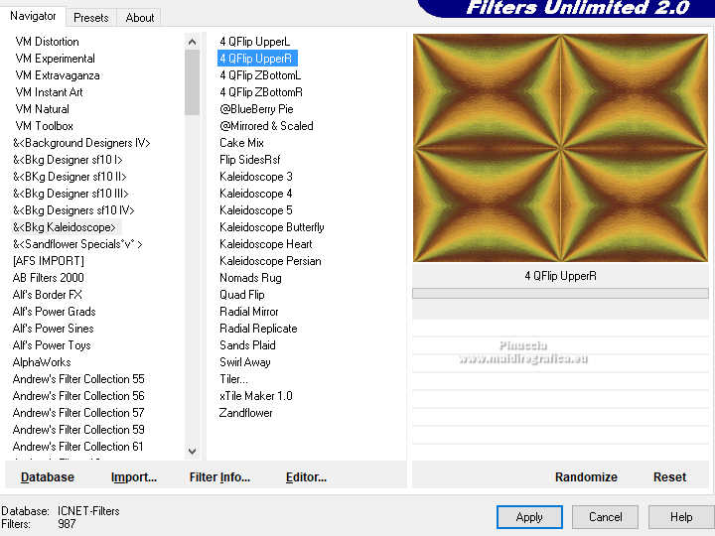Screen dimensions: 715x536
Task: Choose the Quad Flip filter
Action: pos(242,295)
